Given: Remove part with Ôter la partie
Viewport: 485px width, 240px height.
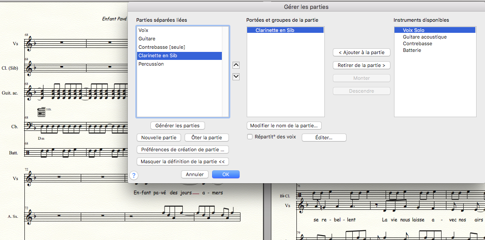Looking at the screenshot, I should tap(206, 138).
